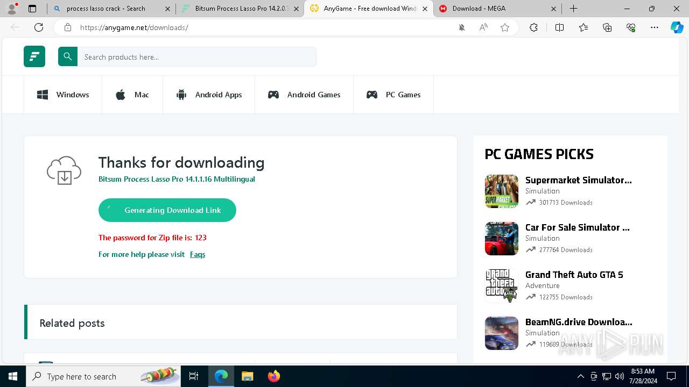The image size is (689, 387).
Task: Show hidden system tray icons
Action: [580, 376]
